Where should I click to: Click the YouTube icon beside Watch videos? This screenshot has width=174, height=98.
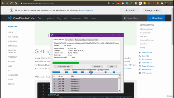139,73
